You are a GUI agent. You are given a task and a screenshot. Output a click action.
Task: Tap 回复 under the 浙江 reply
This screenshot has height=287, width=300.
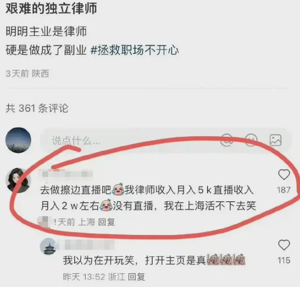(x=136, y=277)
